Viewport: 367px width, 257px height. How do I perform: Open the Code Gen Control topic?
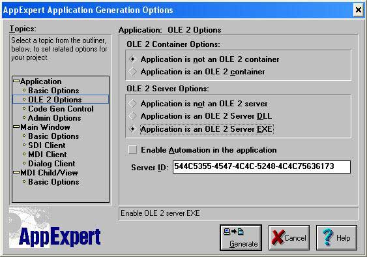(x=61, y=109)
